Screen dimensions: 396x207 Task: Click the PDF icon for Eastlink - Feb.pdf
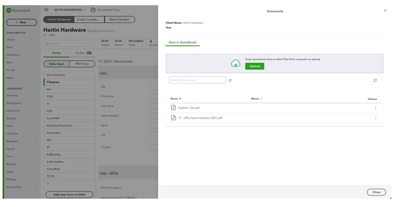[x=173, y=108]
